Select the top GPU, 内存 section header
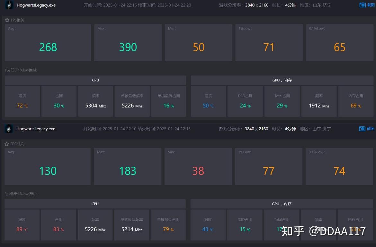376x247 pixels. [x=282, y=80]
